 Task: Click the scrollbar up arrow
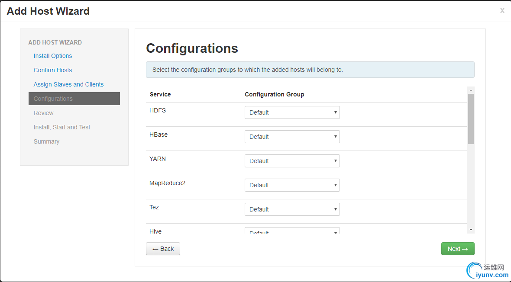coord(471,90)
